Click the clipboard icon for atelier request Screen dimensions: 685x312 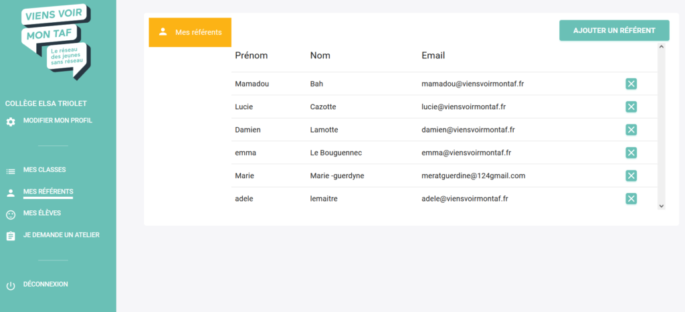pyautogui.click(x=11, y=236)
